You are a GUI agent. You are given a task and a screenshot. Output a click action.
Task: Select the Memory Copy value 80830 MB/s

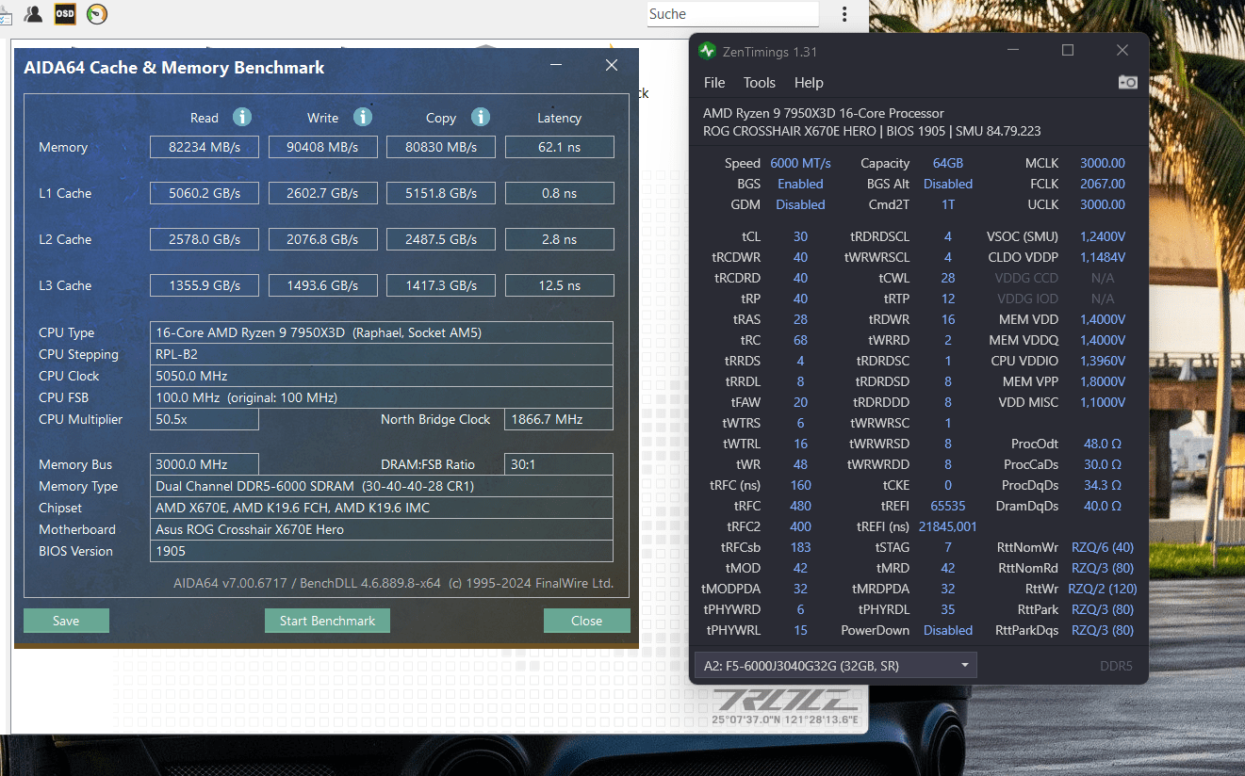[441, 147]
